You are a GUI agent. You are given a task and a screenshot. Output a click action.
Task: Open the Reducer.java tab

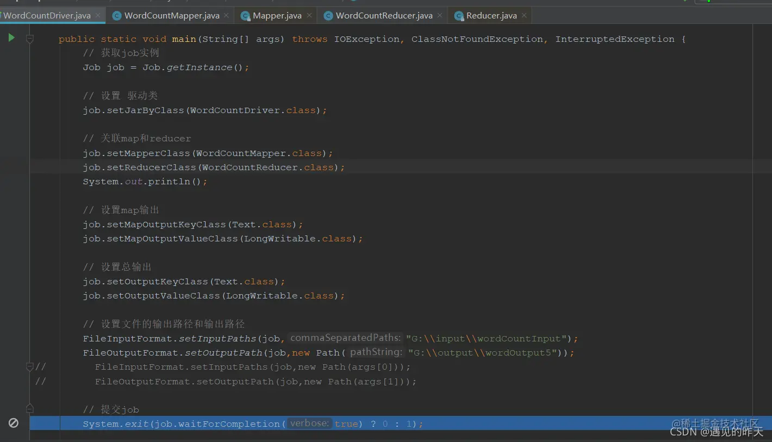491,16
